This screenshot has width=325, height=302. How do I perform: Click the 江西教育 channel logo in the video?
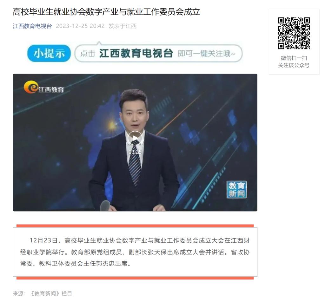pos(44,87)
